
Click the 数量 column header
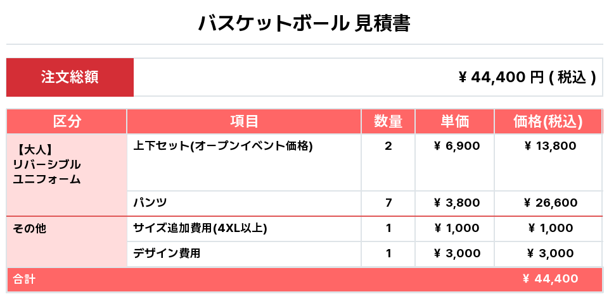pyautogui.click(x=388, y=121)
